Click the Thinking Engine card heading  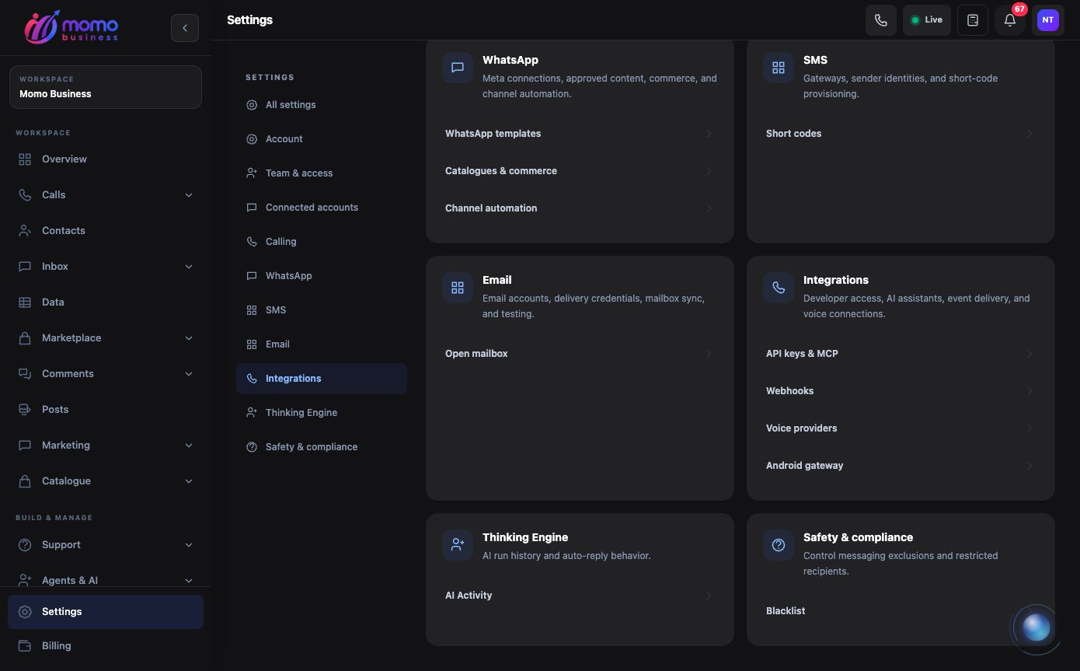[x=525, y=537]
